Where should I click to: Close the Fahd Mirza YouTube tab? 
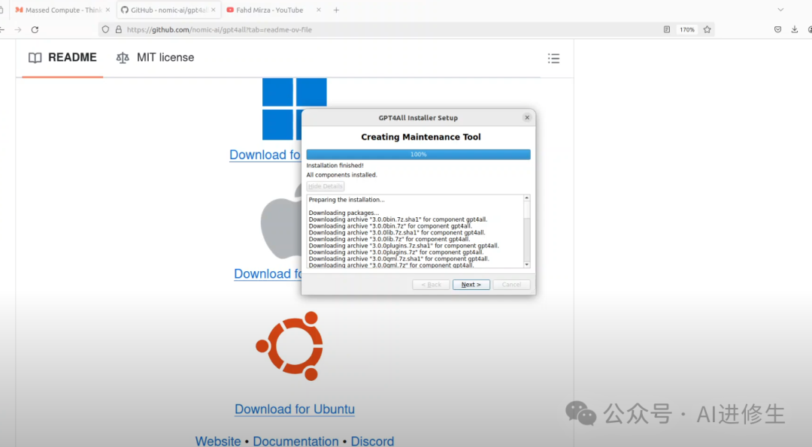[x=319, y=10]
